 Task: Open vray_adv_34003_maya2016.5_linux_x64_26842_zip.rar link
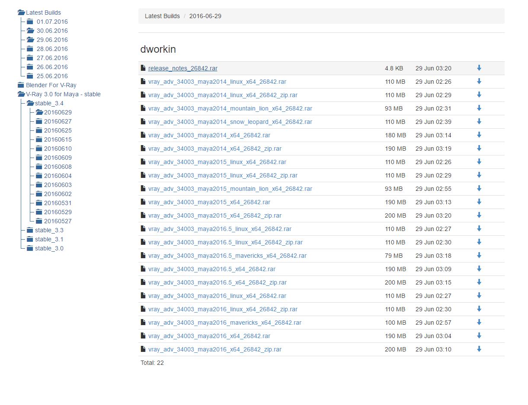(225, 242)
